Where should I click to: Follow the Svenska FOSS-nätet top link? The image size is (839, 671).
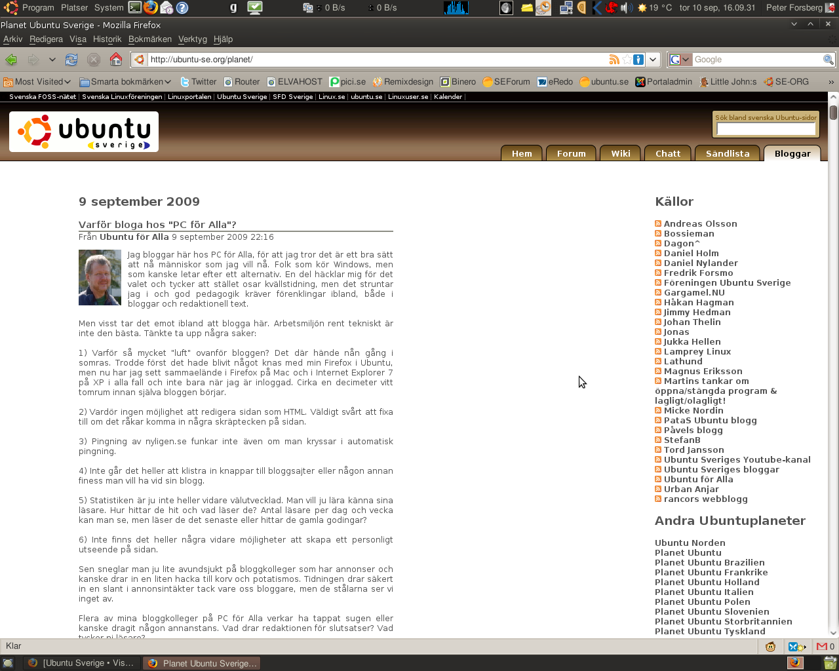click(x=43, y=97)
